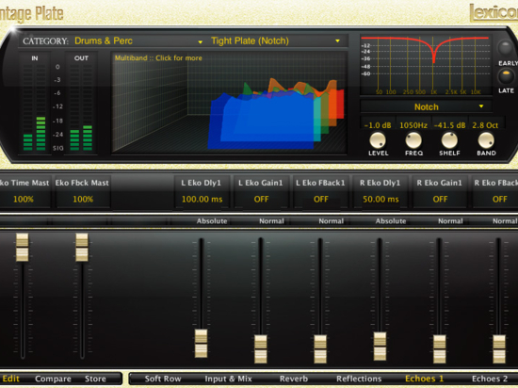Click the Eko Fbck Mast slider handle

pos(82,248)
